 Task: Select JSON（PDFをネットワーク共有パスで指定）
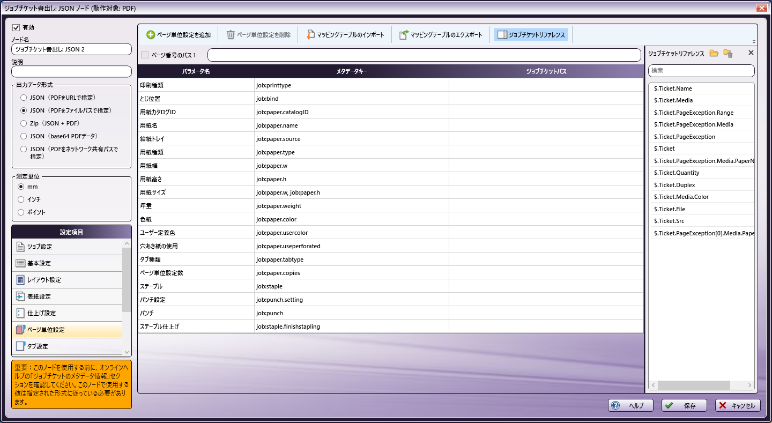(x=23, y=149)
